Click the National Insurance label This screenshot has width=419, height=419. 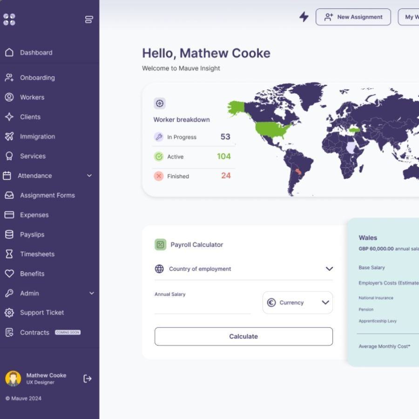(x=376, y=297)
